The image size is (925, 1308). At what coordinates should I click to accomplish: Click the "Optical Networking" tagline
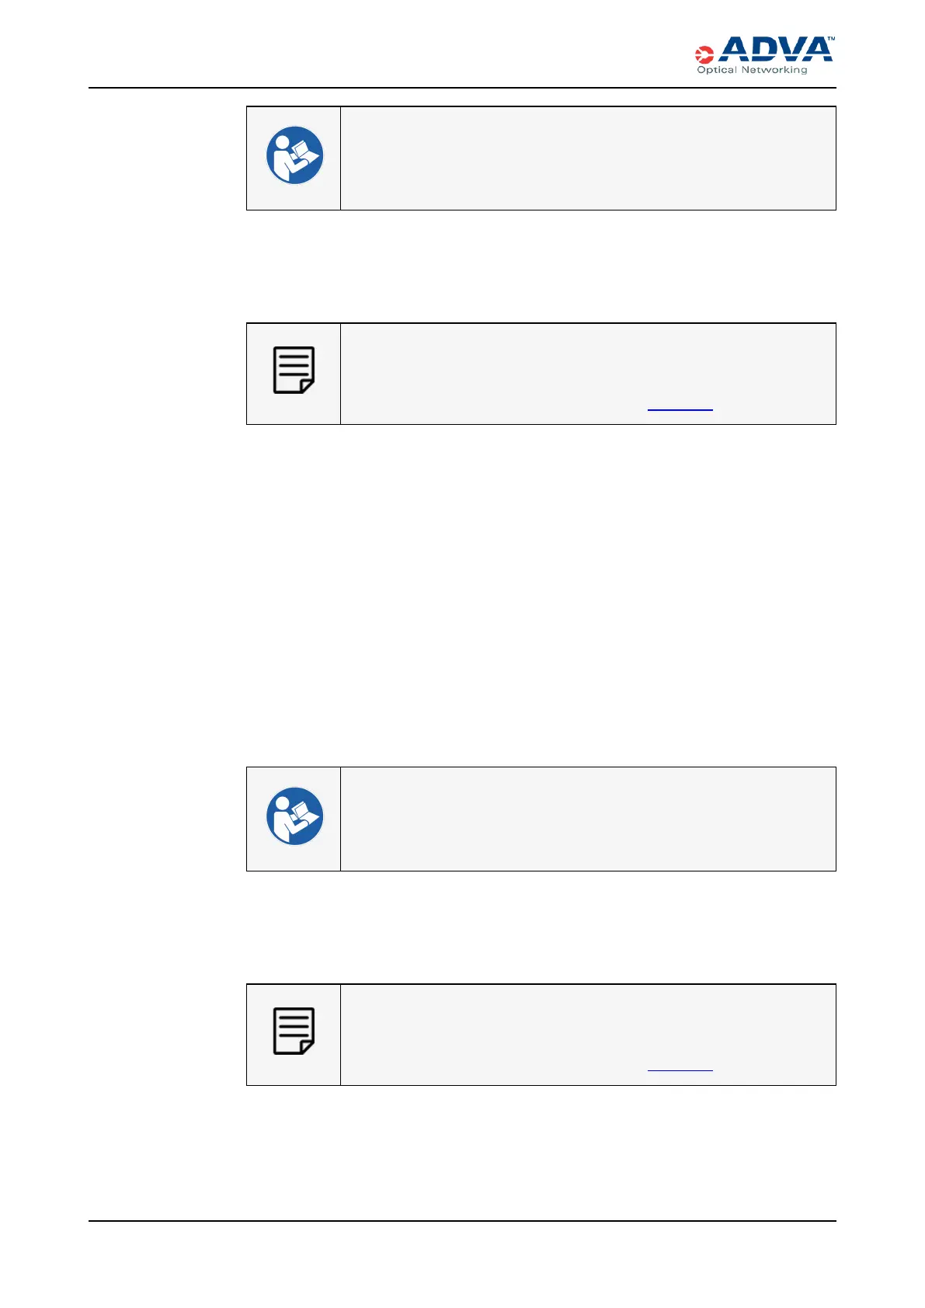(752, 70)
